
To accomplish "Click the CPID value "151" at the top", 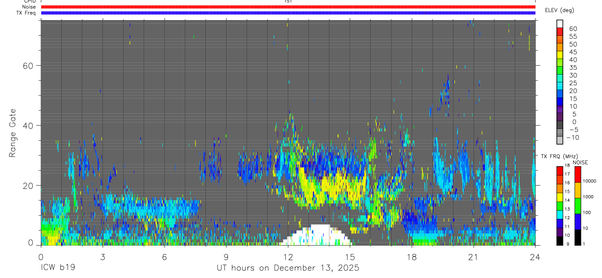I will point(288,1).
